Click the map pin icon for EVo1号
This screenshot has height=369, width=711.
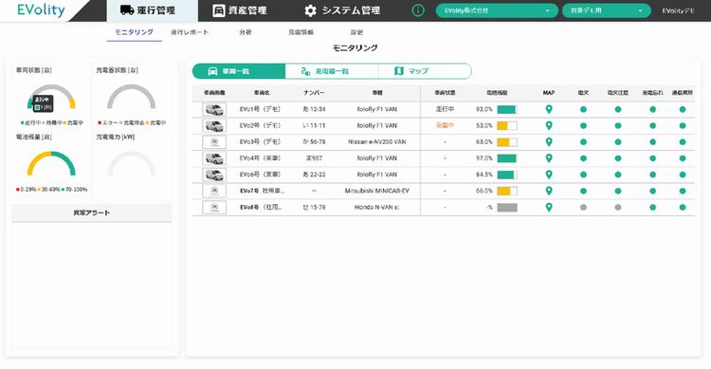[549, 109]
